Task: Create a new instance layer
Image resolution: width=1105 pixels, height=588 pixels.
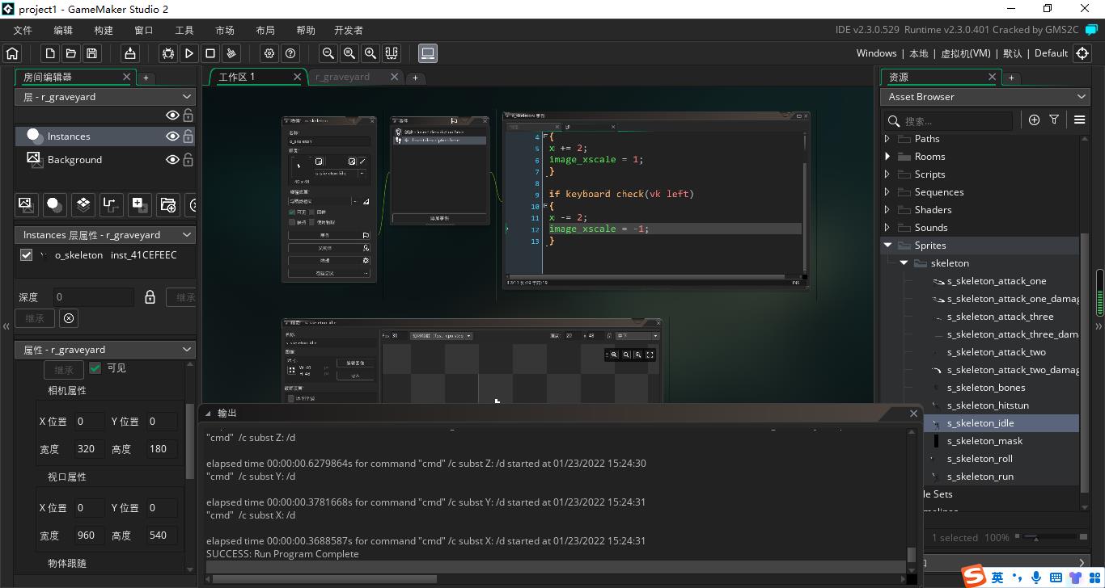Action: coord(54,204)
